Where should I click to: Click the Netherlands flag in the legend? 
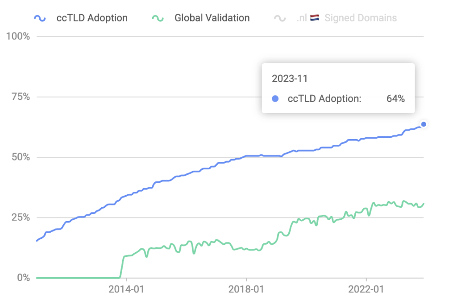click(x=314, y=18)
